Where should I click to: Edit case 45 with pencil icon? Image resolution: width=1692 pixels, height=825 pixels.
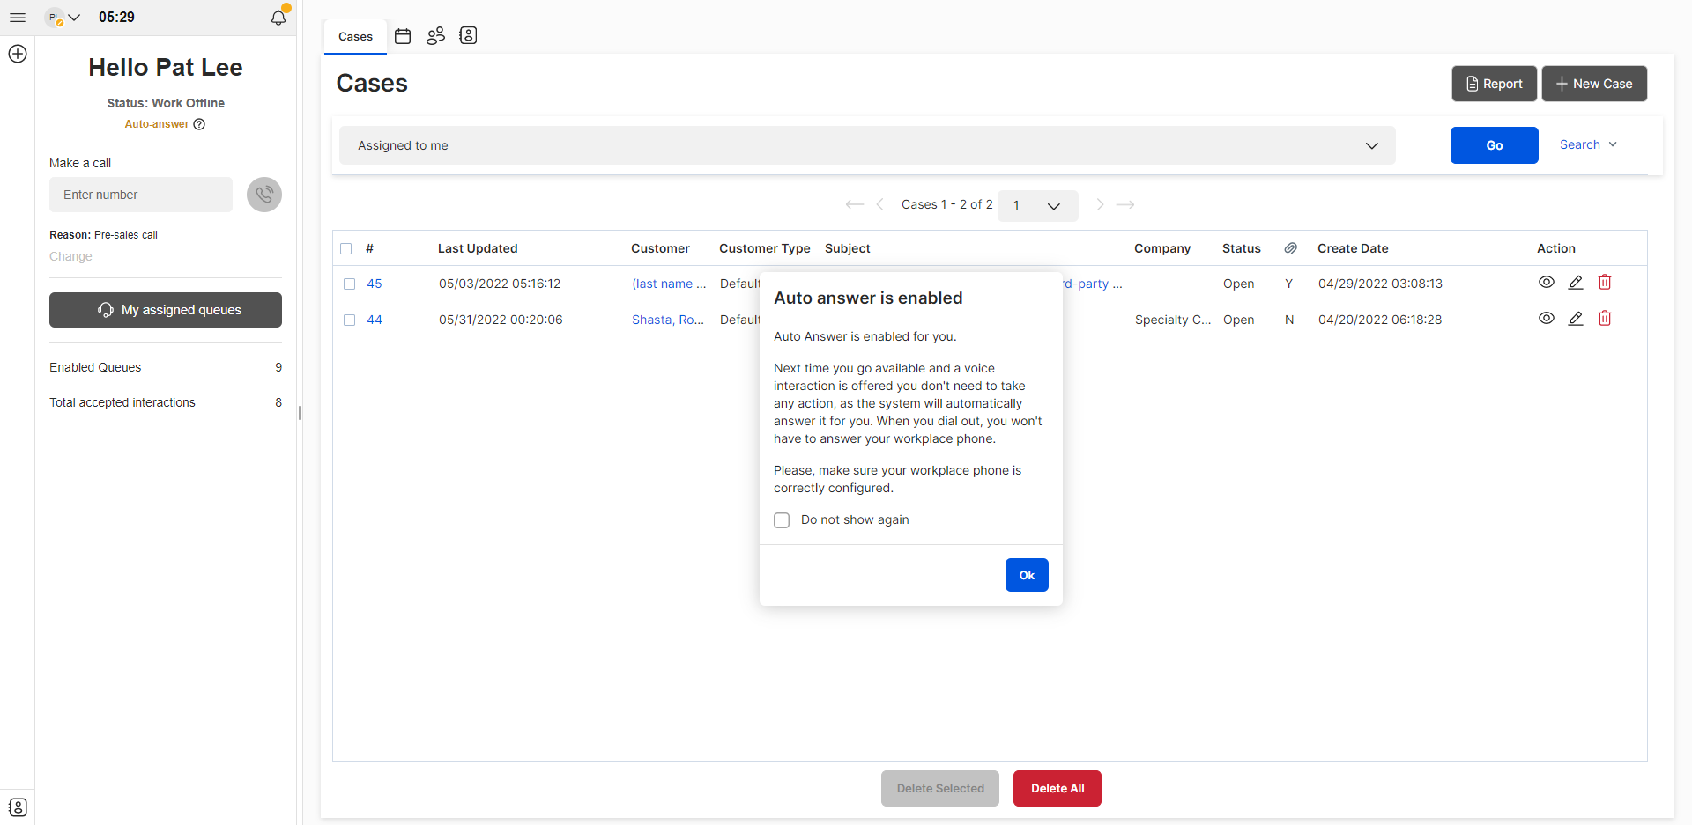1576,283
